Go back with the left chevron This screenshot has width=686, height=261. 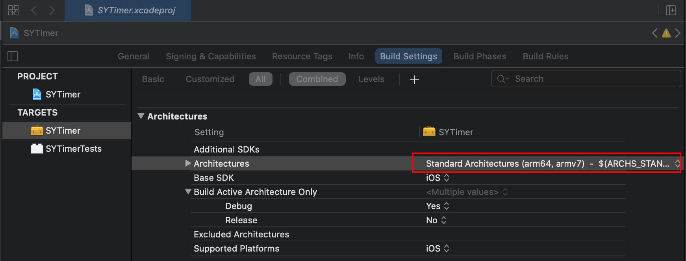34,10
